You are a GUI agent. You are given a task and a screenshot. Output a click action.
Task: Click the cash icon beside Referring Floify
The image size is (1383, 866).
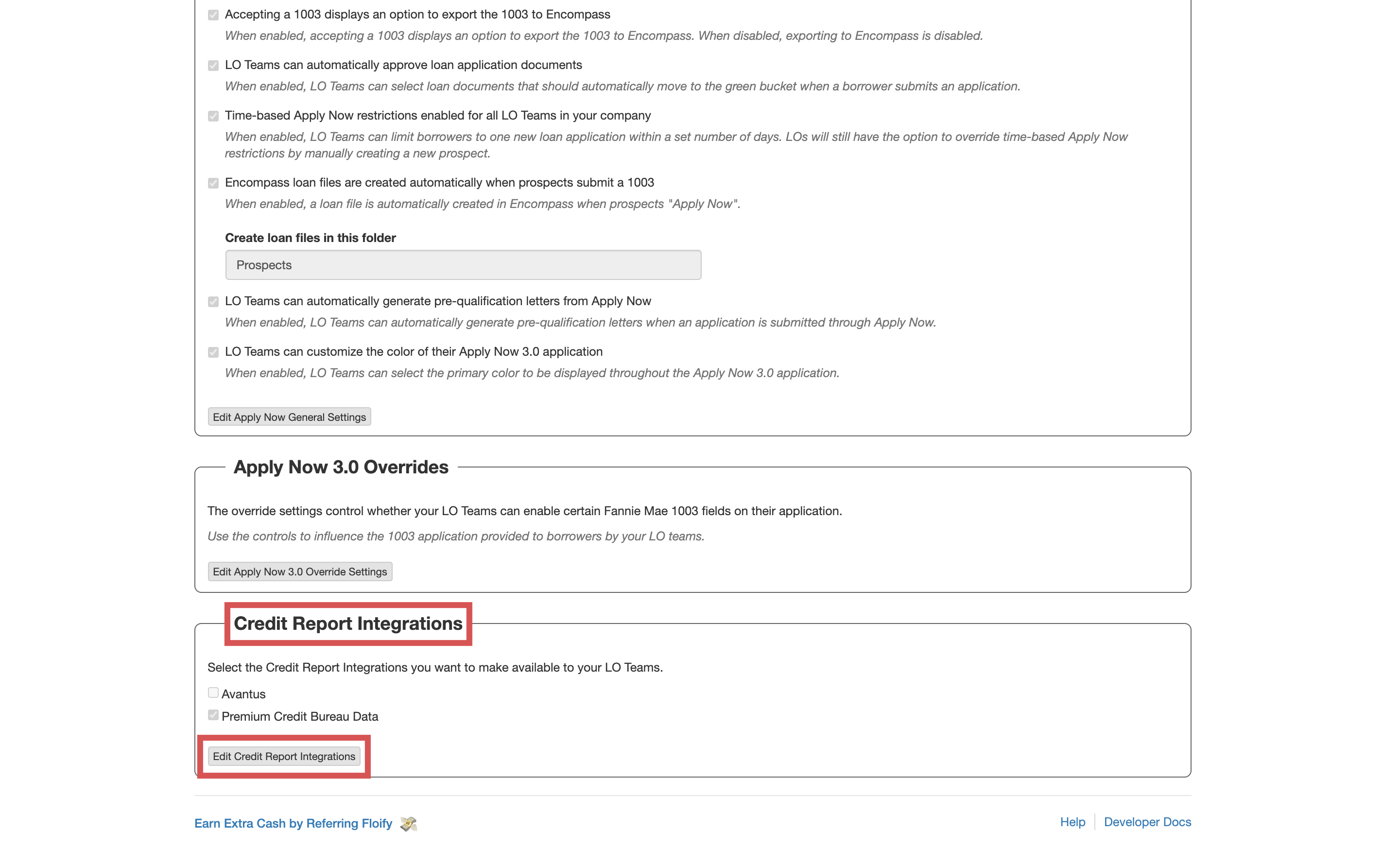click(x=408, y=824)
